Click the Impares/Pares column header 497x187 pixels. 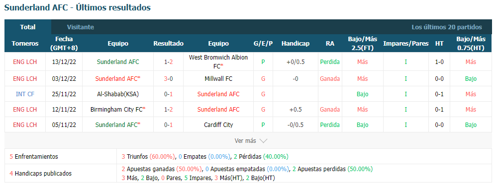(x=406, y=44)
